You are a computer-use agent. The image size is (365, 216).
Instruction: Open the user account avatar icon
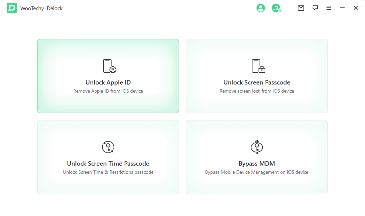point(261,8)
